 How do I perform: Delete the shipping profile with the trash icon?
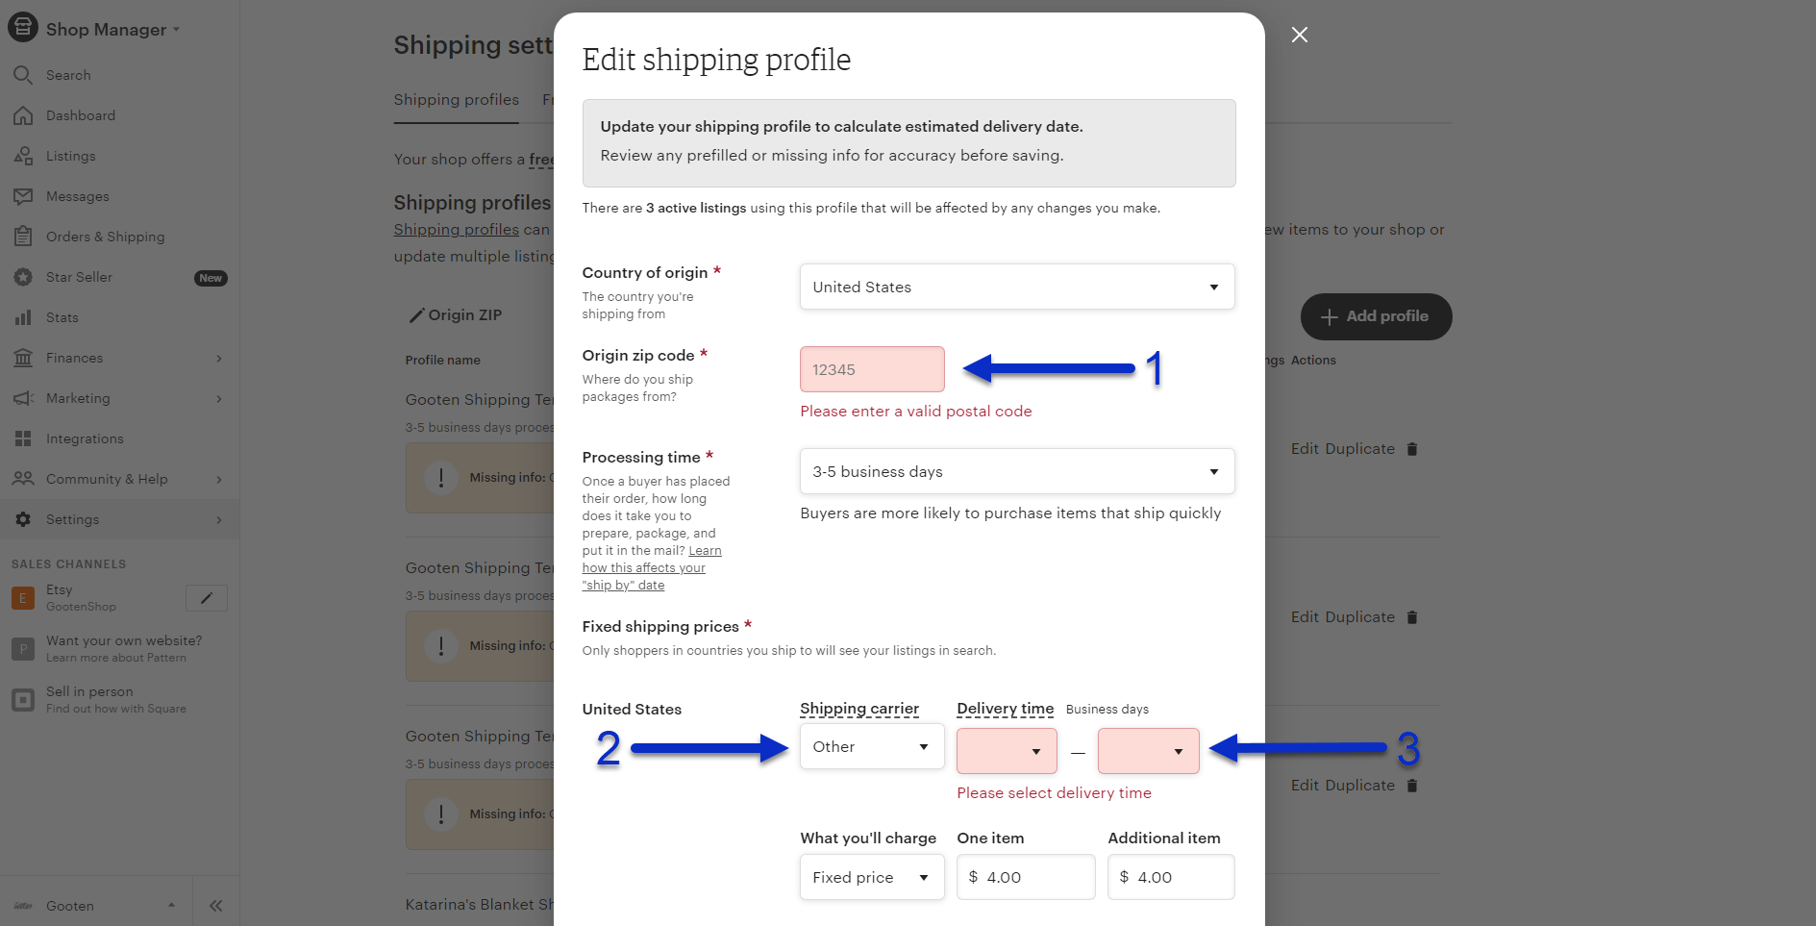(1412, 448)
